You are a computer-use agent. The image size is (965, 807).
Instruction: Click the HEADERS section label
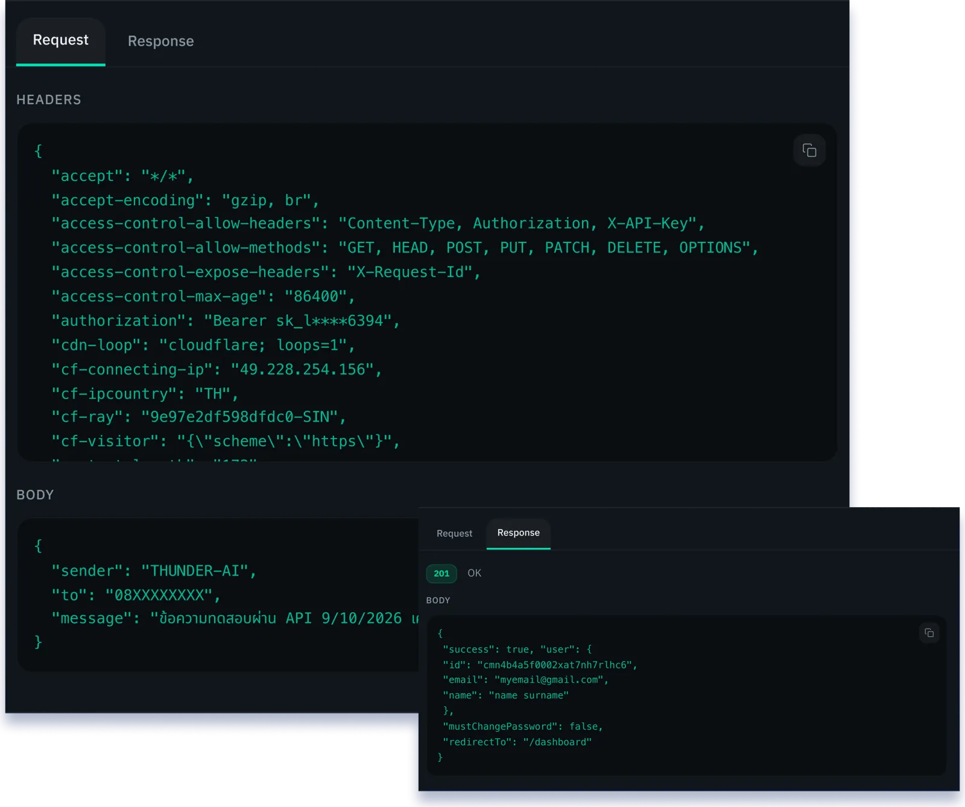pyautogui.click(x=49, y=100)
